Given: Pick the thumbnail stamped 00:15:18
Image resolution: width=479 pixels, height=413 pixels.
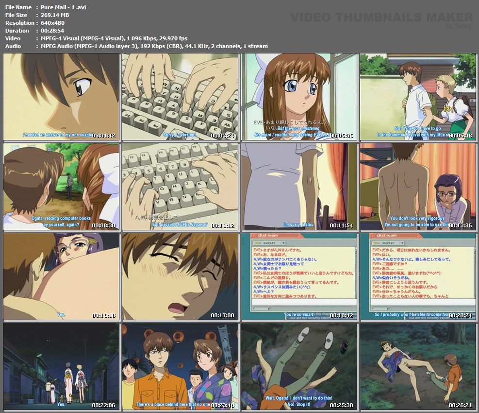Looking at the screenshot, I should (61, 276).
